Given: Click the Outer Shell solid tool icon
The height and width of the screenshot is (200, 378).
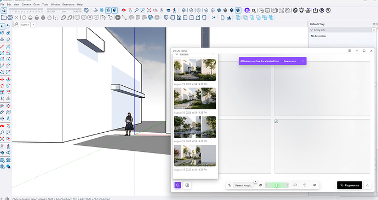Looking at the screenshot, I should [x=238, y=17].
